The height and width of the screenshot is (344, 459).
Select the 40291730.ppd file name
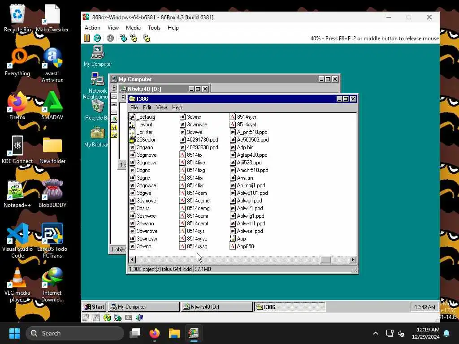tap(203, 140)
